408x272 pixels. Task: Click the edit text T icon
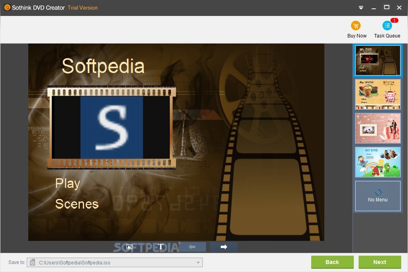coord(161,247)
